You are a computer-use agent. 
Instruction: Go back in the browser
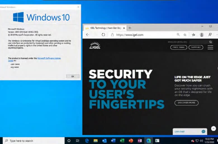coord(87,35)
